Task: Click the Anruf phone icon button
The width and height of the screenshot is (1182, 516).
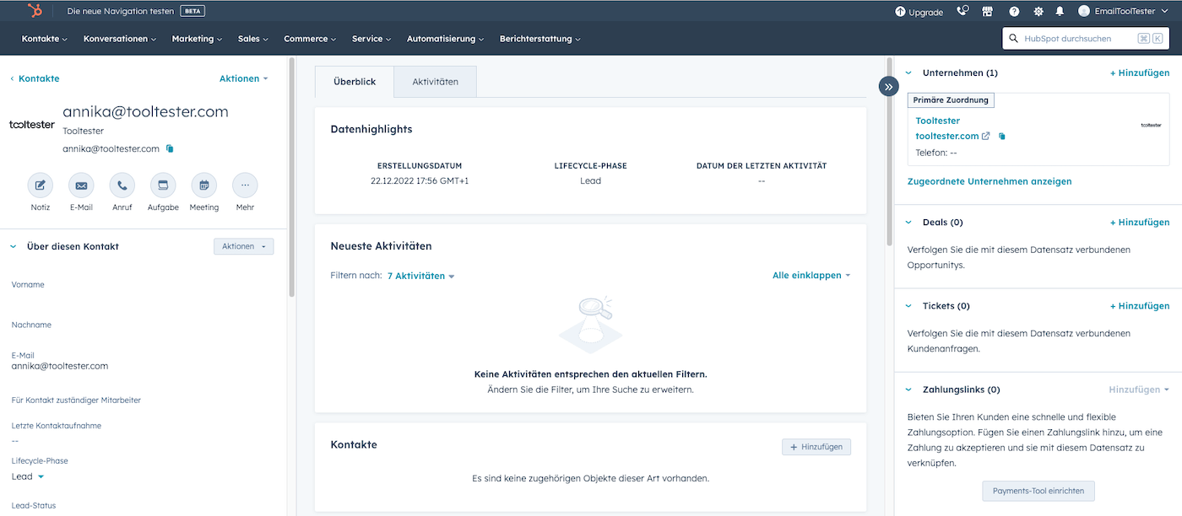Action: click(122, 185)
